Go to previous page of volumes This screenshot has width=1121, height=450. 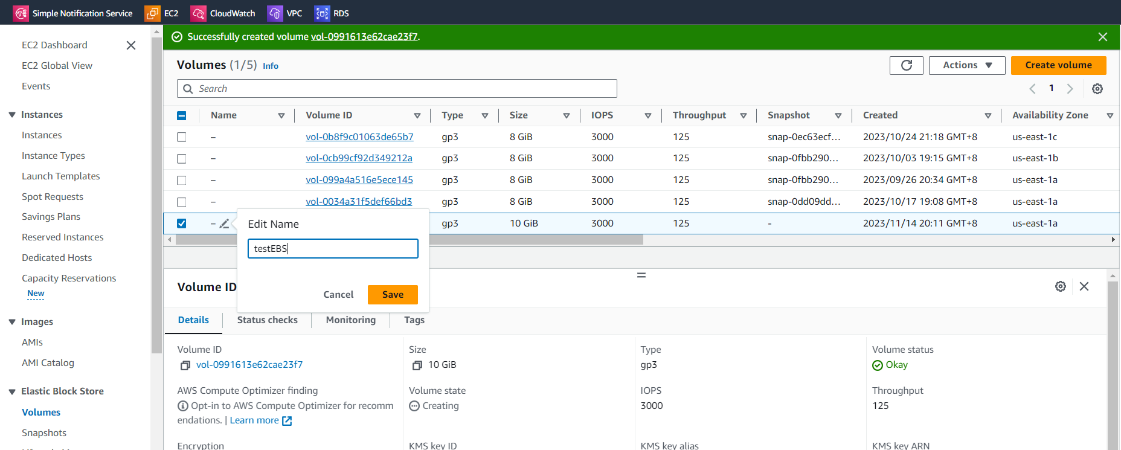pos(1033,89)
